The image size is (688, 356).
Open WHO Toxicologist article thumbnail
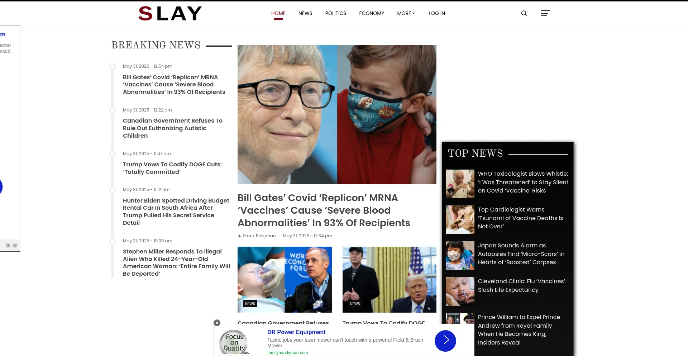pos(460,184)
